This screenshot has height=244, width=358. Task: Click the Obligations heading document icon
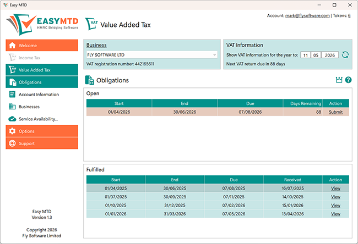click(89, 80)
